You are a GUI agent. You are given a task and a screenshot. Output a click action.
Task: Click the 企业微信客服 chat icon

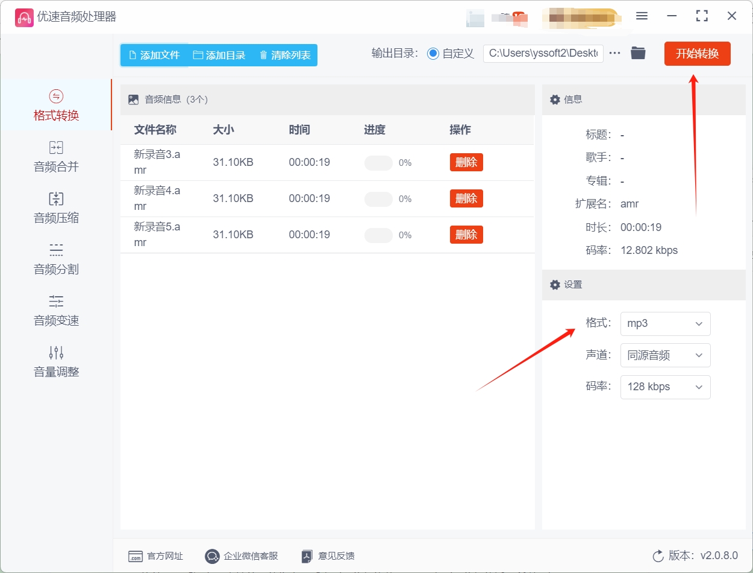212,556
